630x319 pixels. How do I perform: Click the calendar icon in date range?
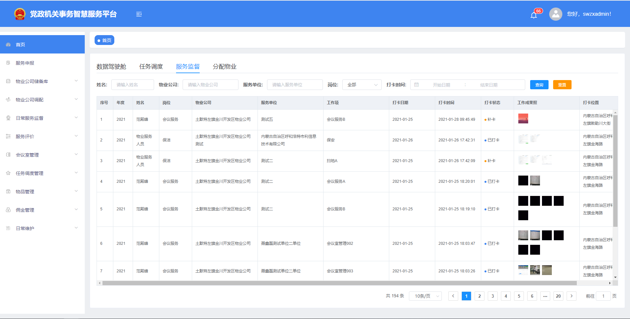click(416, 85)
